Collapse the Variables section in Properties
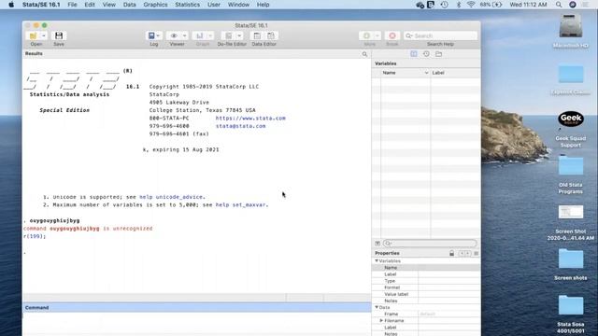 click(x=377, y=261)
